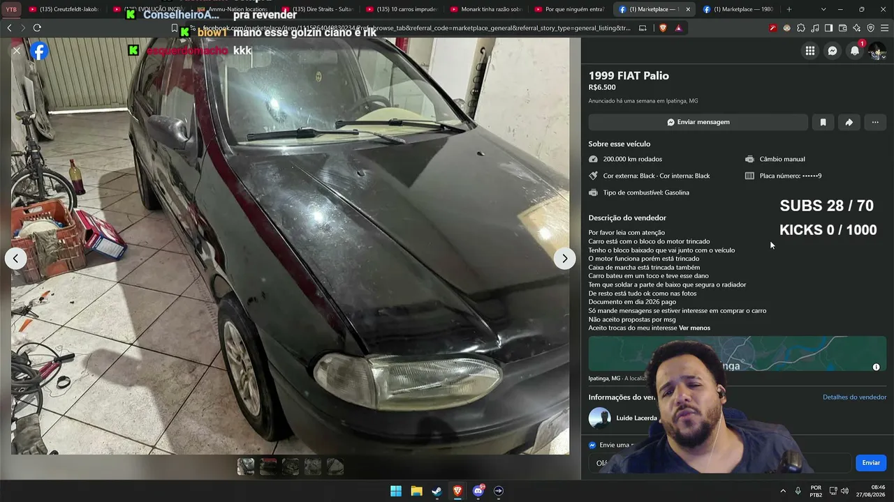Click the 200.000 km rodados text
The height and width of the screenshot is (502, 894).
pyautogui.click(x=633, y=159)
